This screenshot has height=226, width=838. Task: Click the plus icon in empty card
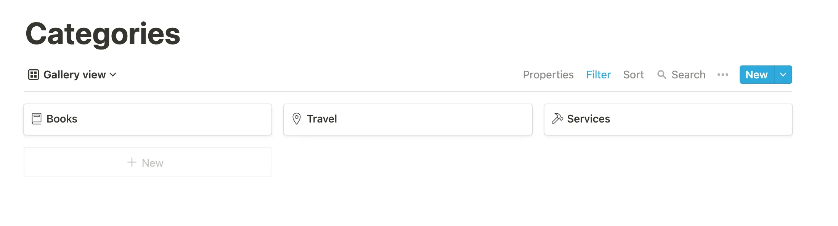pos(132,162)
